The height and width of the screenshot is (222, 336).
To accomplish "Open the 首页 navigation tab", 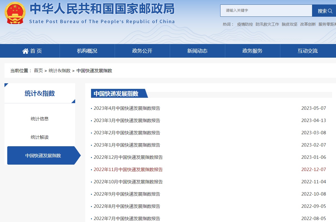I will (32, 51).
